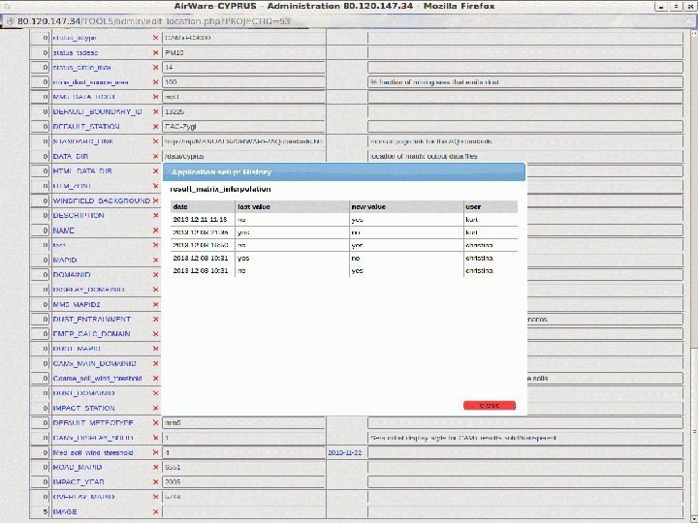Image resolution: width=698 pixels, height=523 pixels.
Task: Click the page vertical scrollbar
Action: pyautogui.click(x=694, y=276)
